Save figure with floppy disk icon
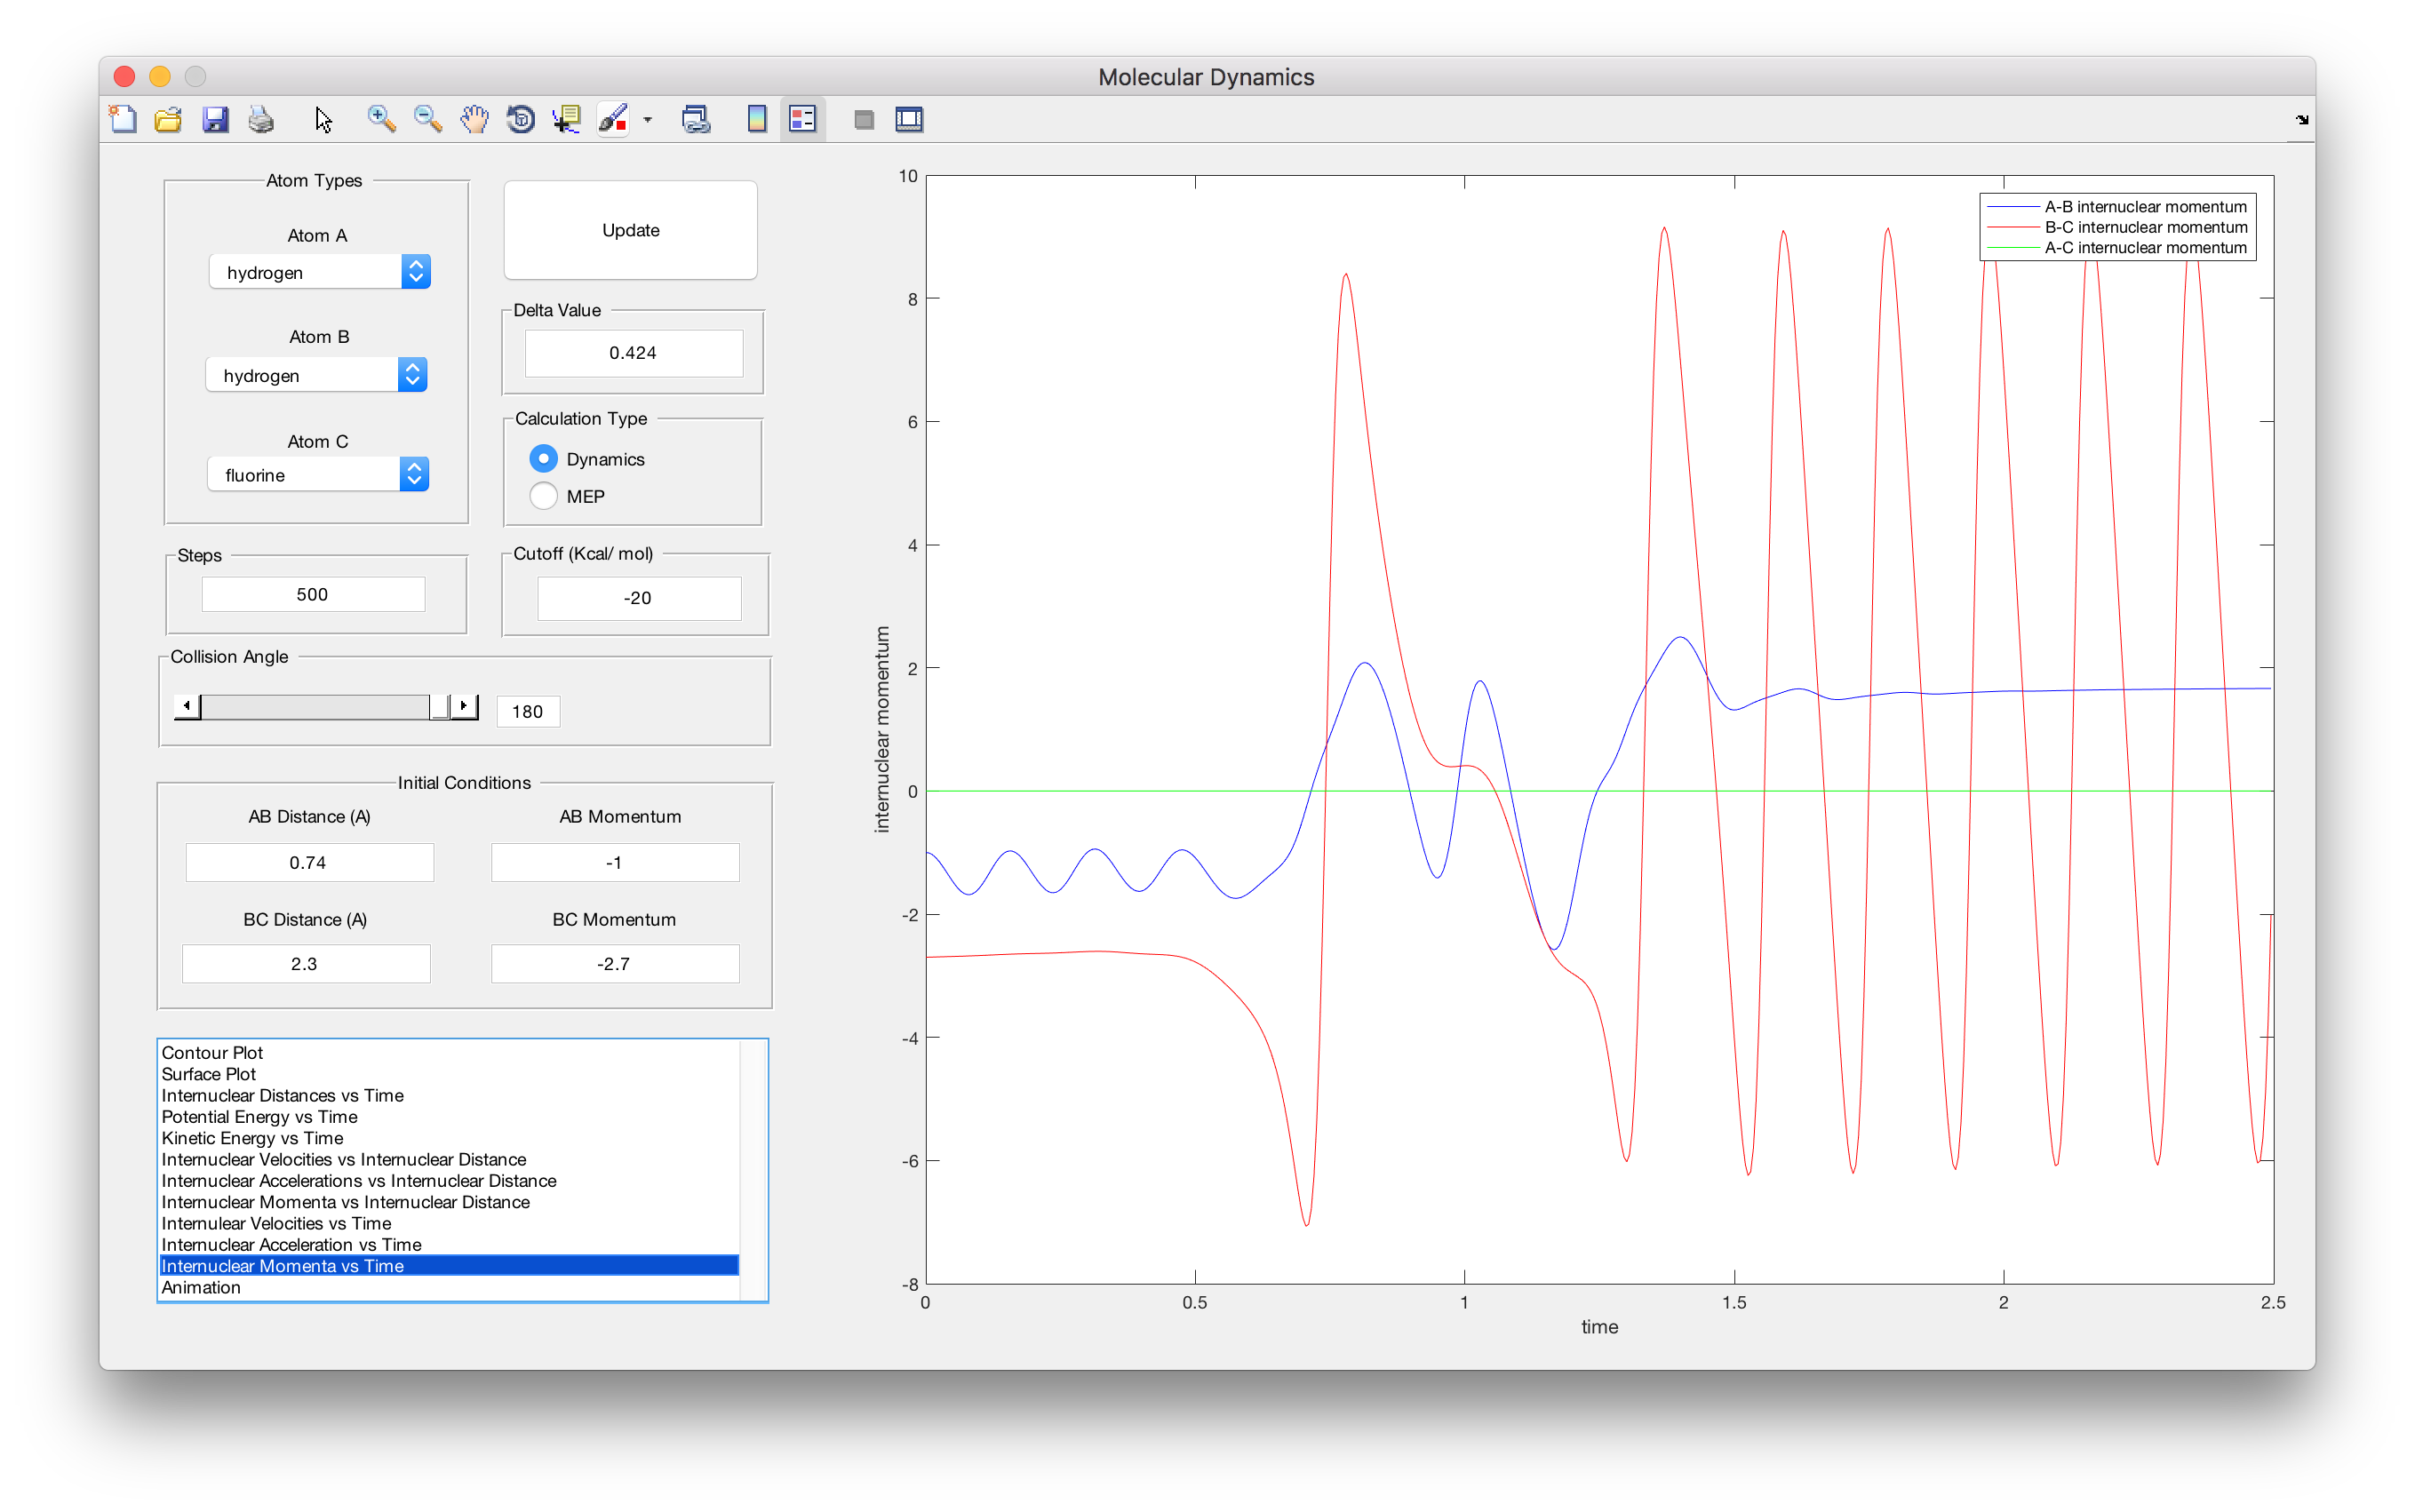 click(215, 119)
